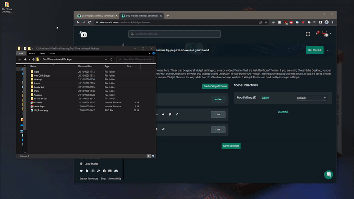Open File Explorer recent locations dropdown
This screenshot has width=354, height=199.
click(29, 59)
